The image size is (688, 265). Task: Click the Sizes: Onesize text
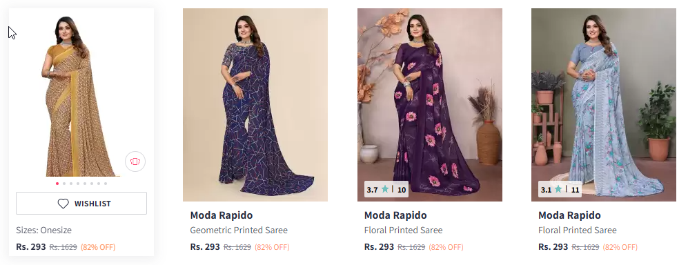[x=44, y=230]
